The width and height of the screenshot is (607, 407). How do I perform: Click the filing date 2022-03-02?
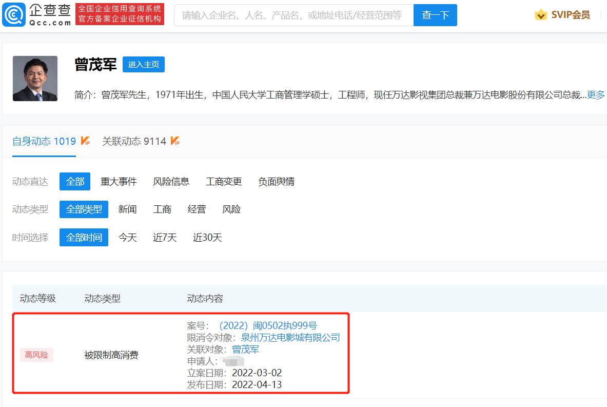coord(257,373)
